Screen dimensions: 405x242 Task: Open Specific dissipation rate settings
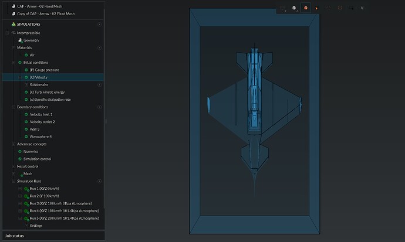tap(50, 100)
